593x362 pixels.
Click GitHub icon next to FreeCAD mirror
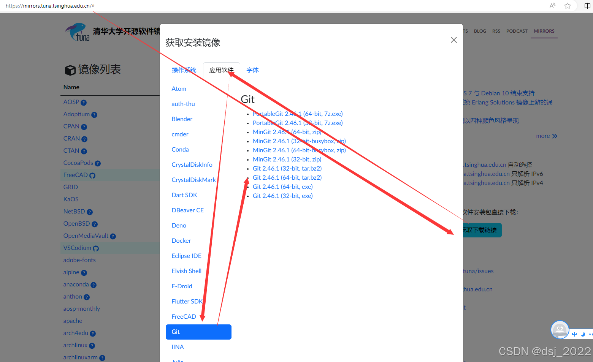pyautogui.click(x=92, y=175)
